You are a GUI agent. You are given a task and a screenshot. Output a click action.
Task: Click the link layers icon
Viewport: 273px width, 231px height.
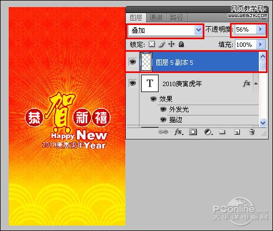click(163, 132)
